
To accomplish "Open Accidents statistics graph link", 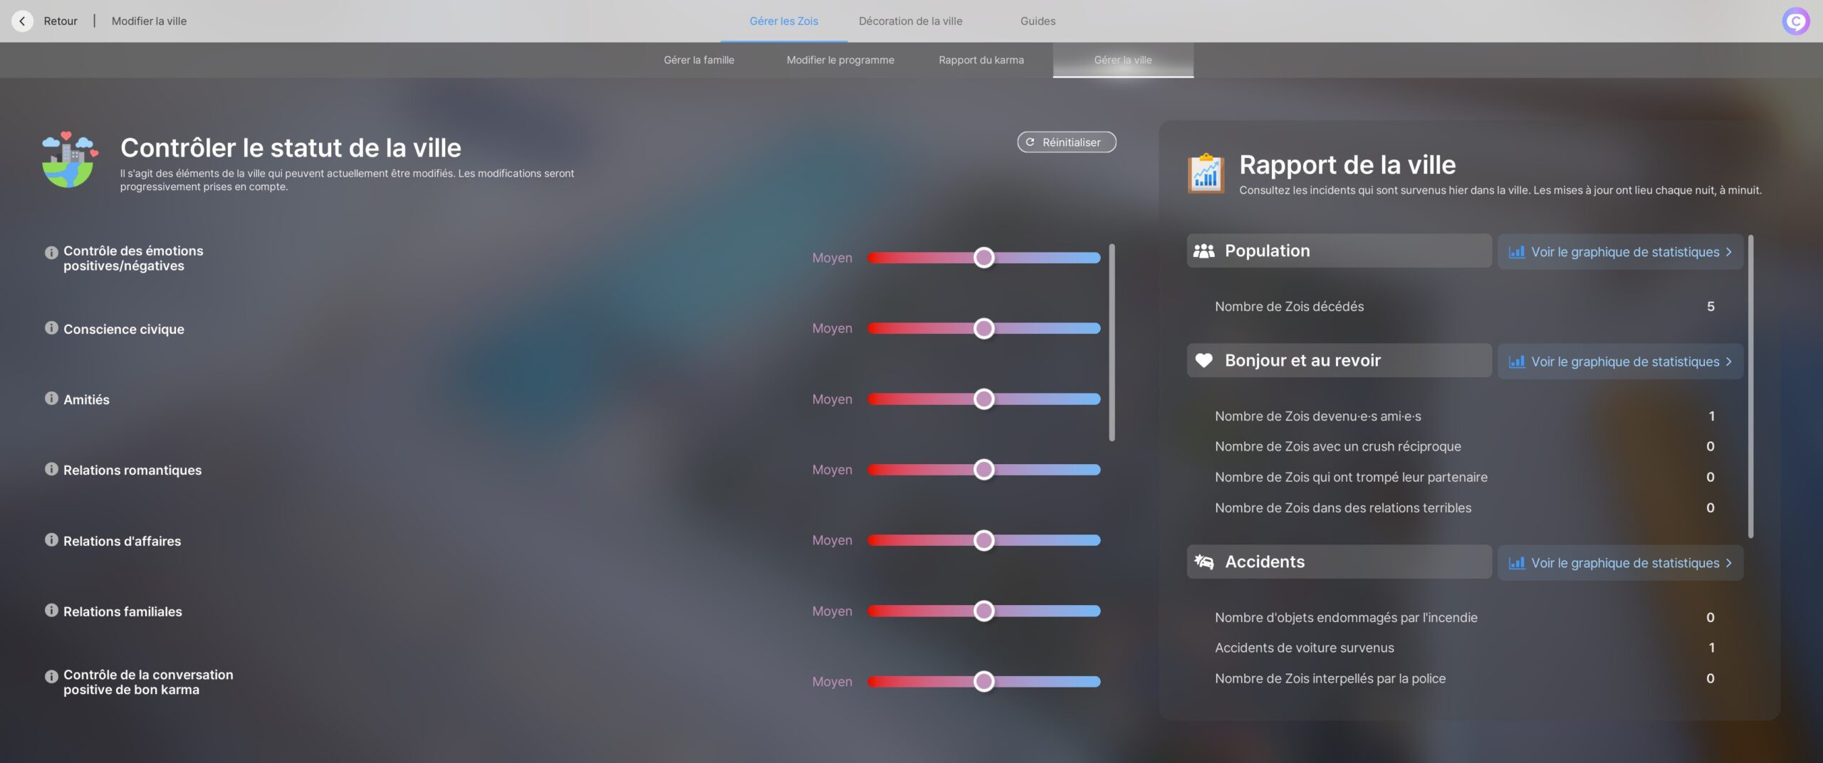I will (1619, 563).
